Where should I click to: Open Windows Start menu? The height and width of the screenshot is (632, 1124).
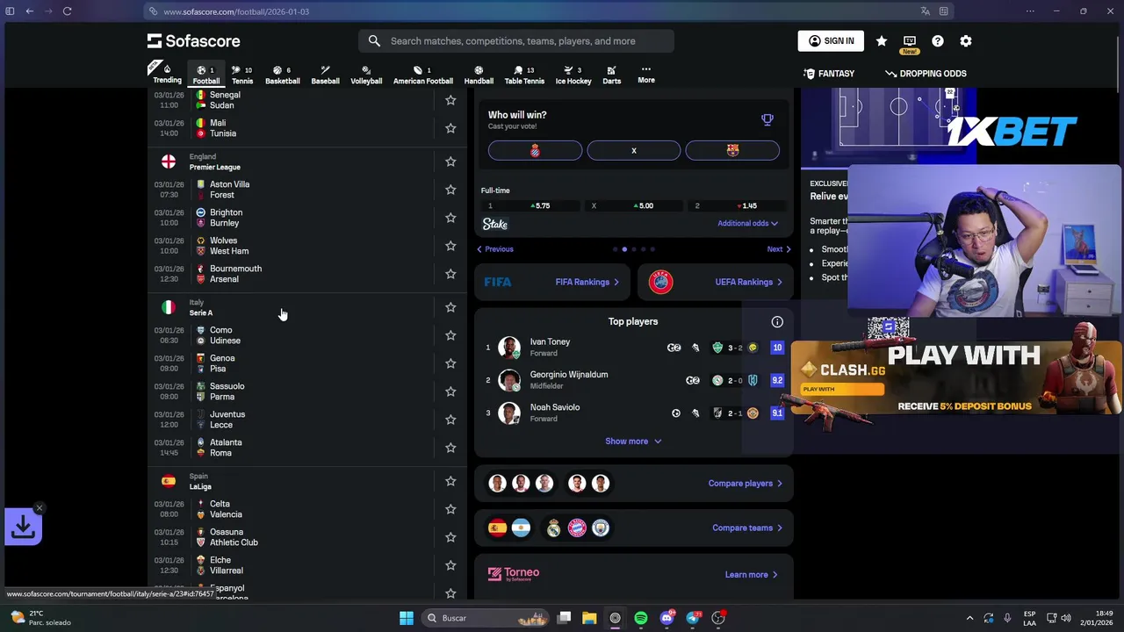[x=407, y=618]
